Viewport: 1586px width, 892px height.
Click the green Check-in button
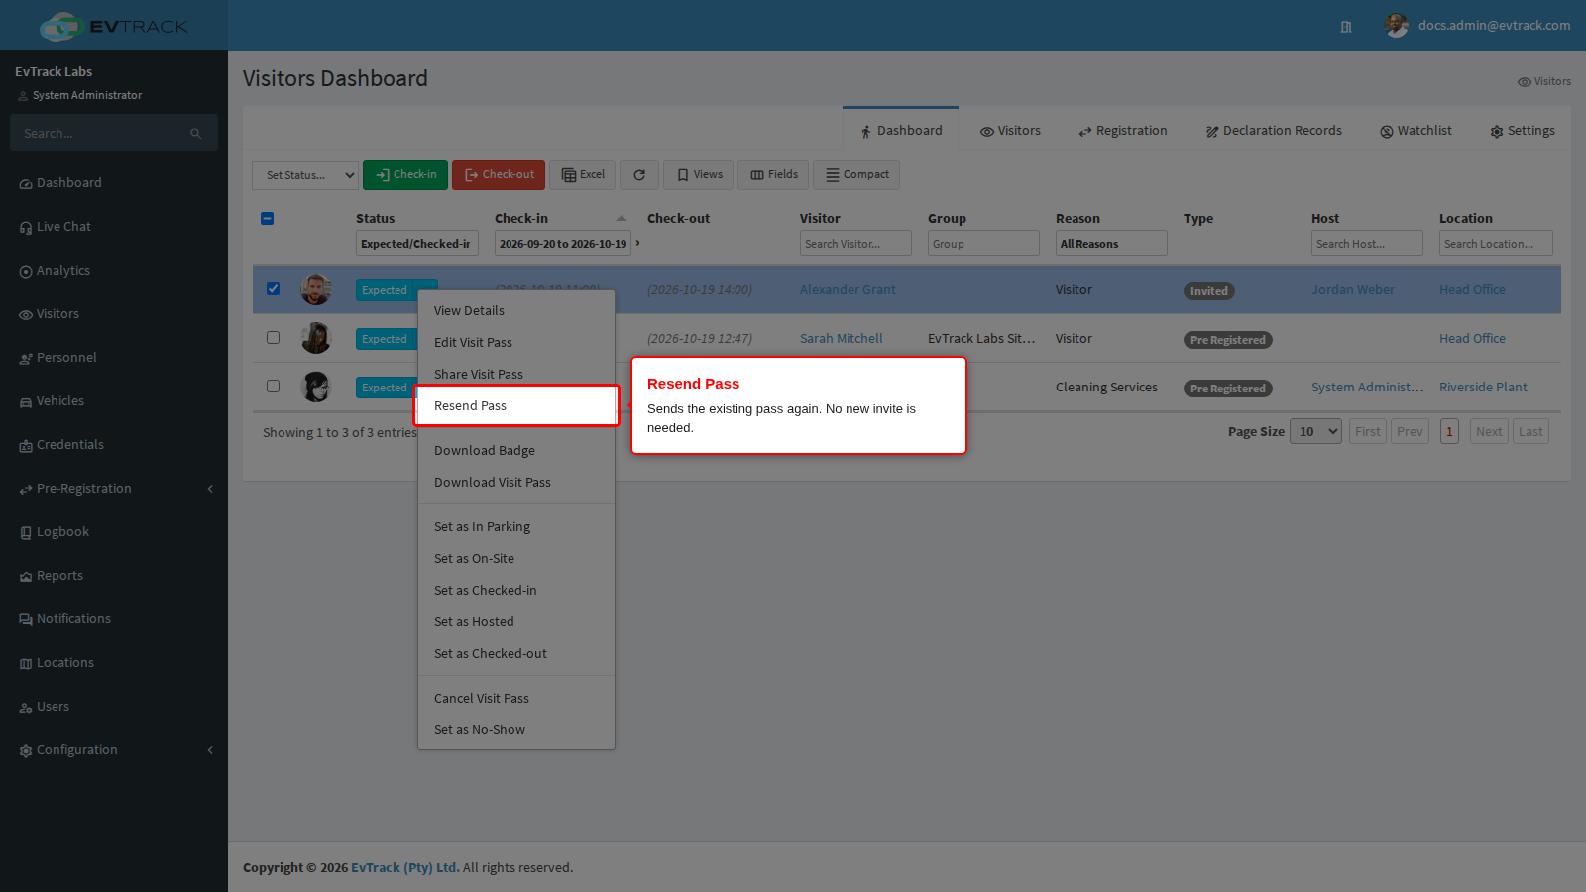[x=405, y=175]
